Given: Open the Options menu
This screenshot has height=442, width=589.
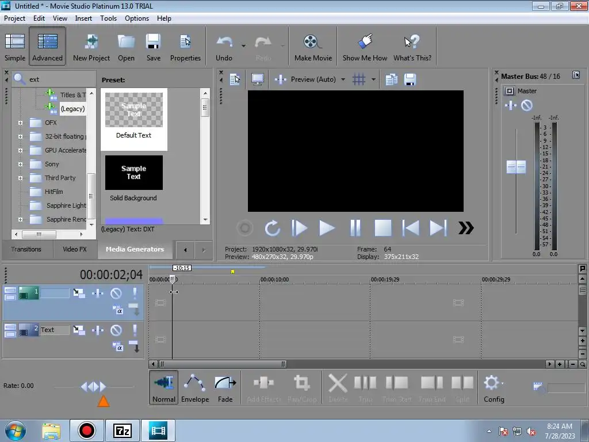Looking at the screenshot, I should tap(137, 18).
